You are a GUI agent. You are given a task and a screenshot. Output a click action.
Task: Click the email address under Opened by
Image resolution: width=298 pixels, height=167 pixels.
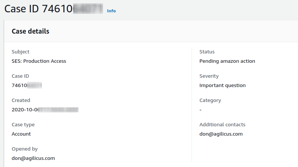coord(33,158)
